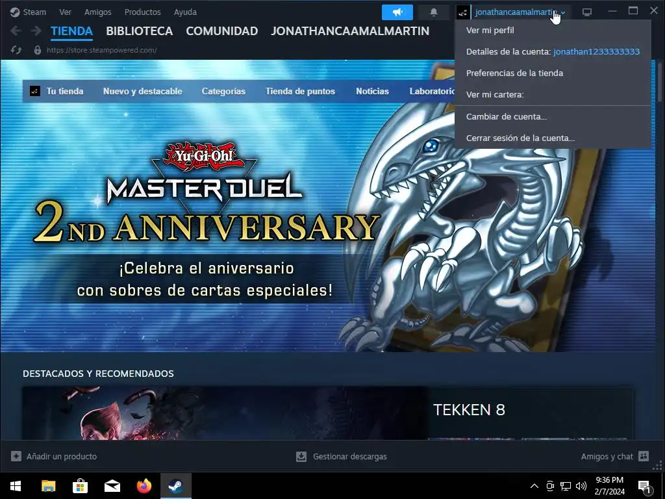
Task: Open the Laboratorio link
Action: click(x=432, y=91)
